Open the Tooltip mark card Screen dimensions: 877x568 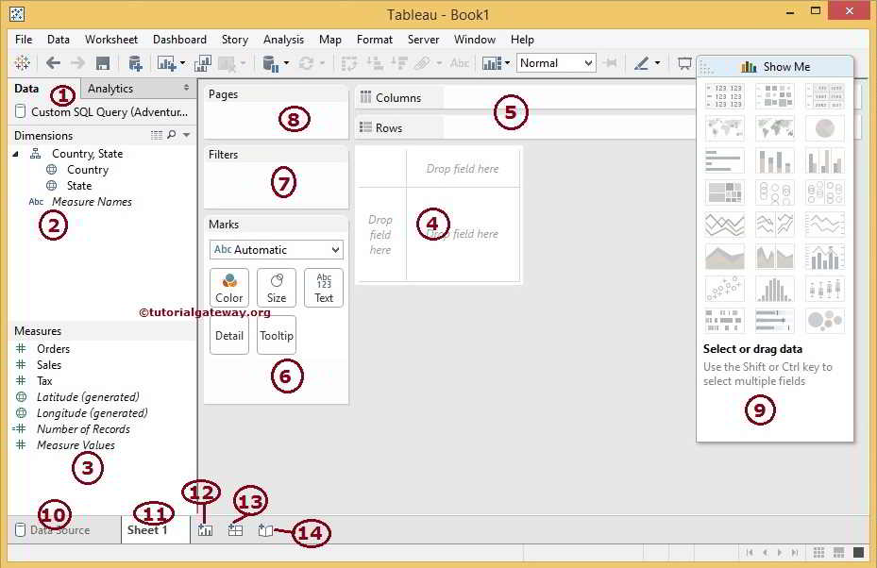[x=276, y=335]
